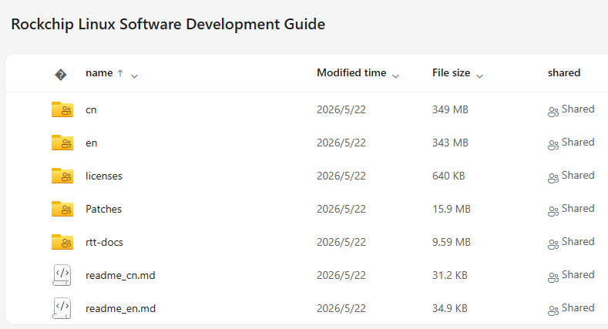
Task: Open the cn folder
Action: click(91, 110)
